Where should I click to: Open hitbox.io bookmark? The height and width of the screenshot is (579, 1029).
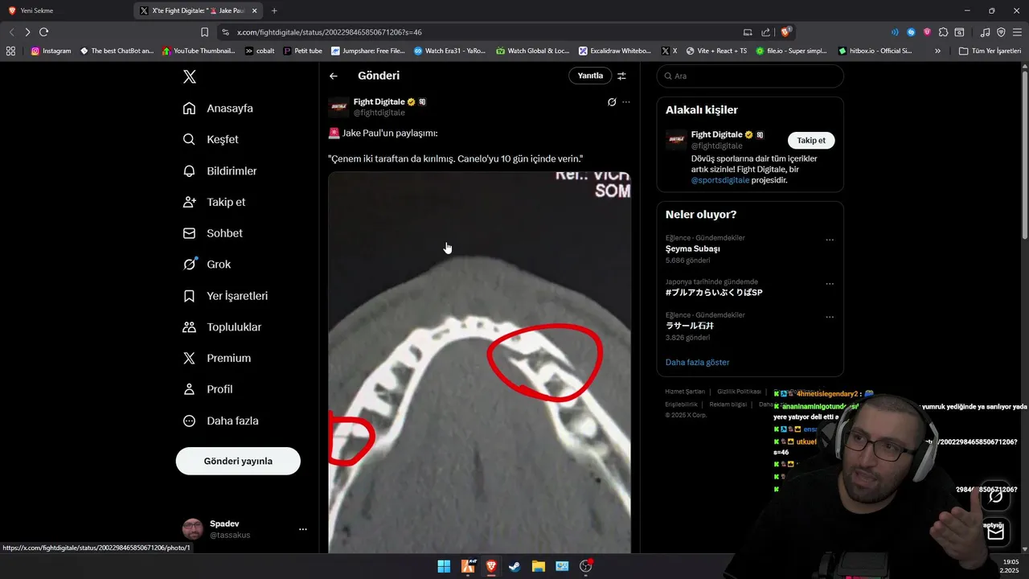pyautogui.click(x=875, y=51)
